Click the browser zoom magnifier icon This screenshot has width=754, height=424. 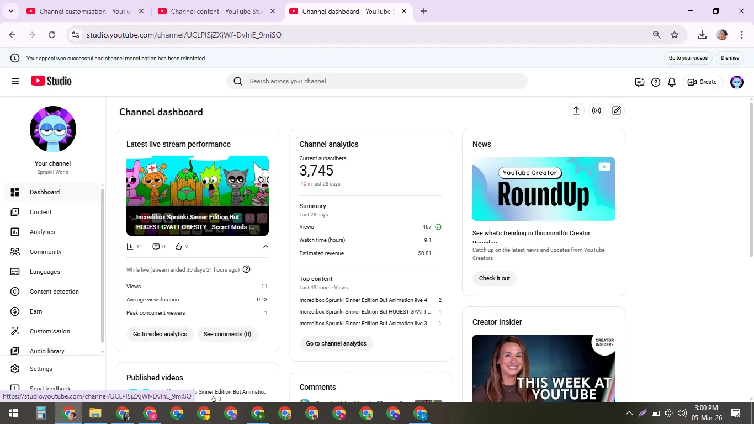coord(657,35)
